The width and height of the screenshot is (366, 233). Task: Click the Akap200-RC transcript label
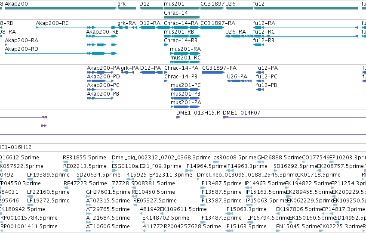coord(52,23)
